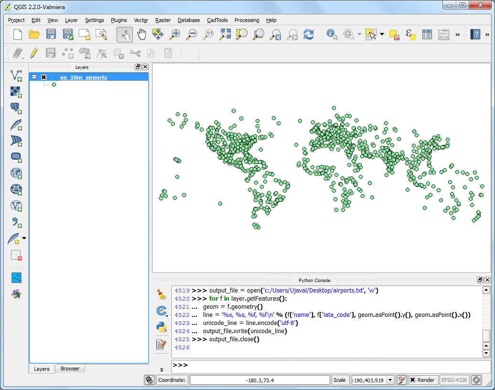Click Add WMS Layer globe icon

16,173
